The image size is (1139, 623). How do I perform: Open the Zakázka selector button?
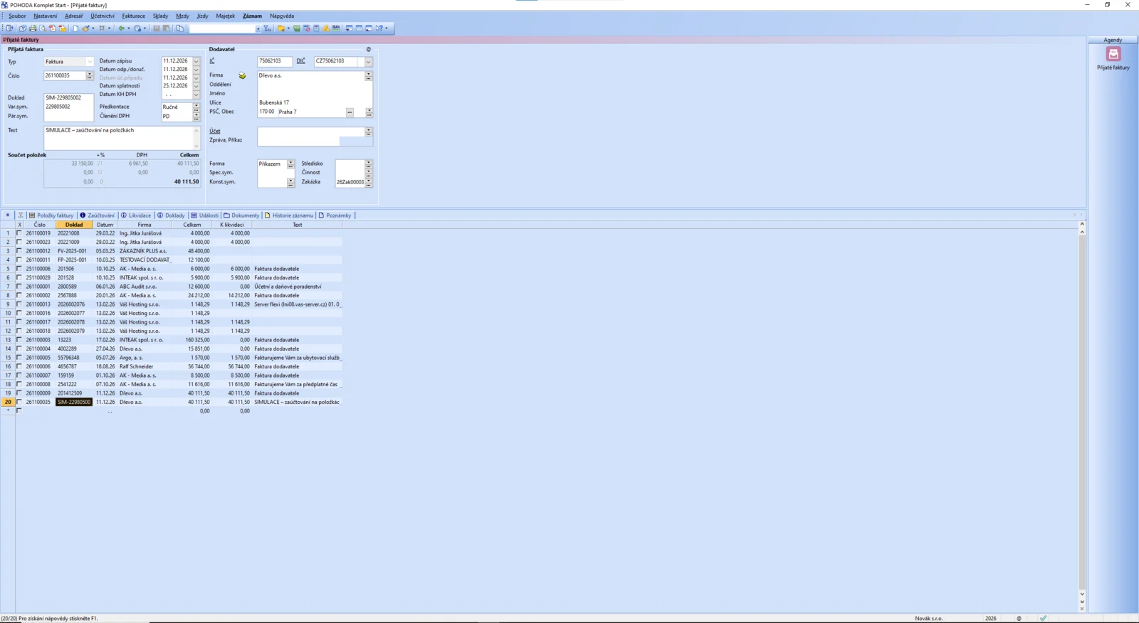click(x=368, y=182)
